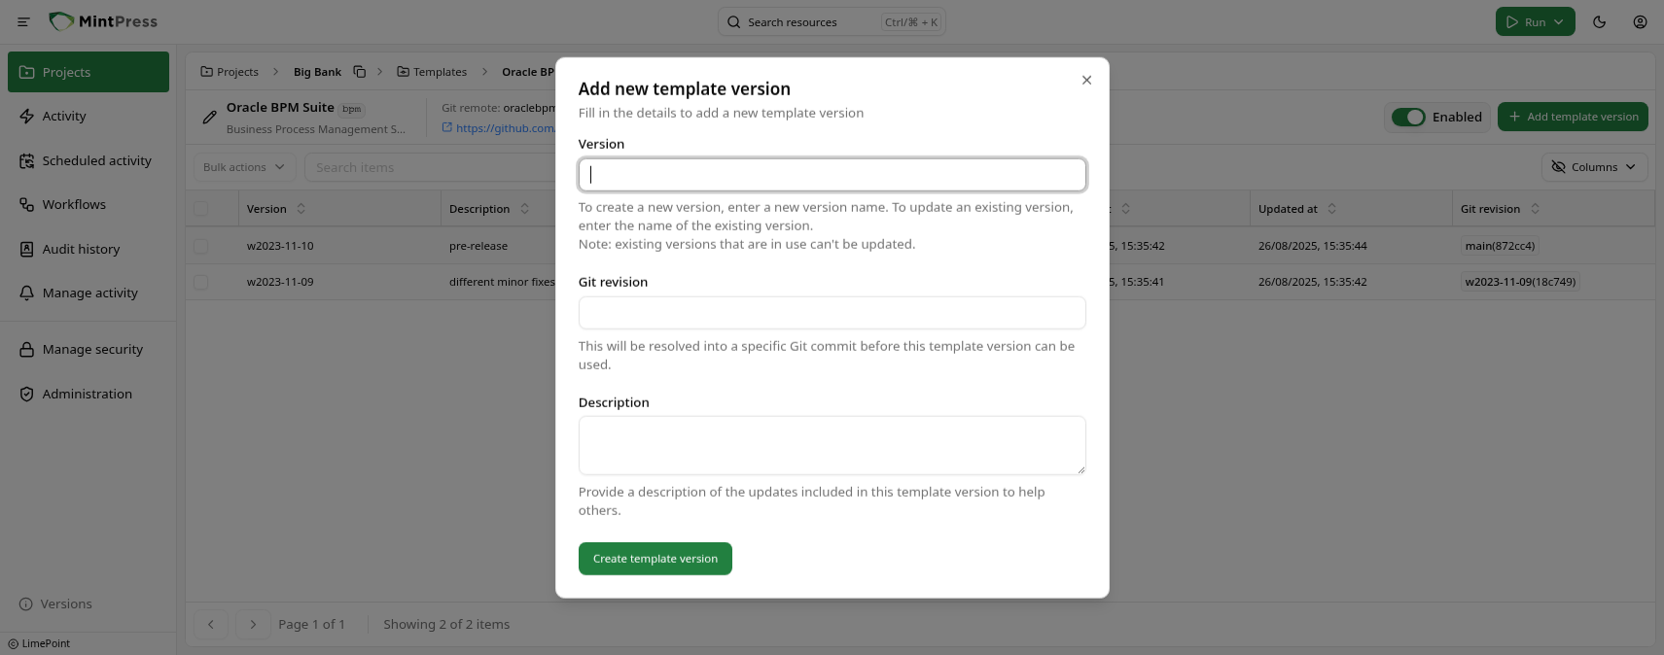Open the user account menu icon

(1641, 21)
